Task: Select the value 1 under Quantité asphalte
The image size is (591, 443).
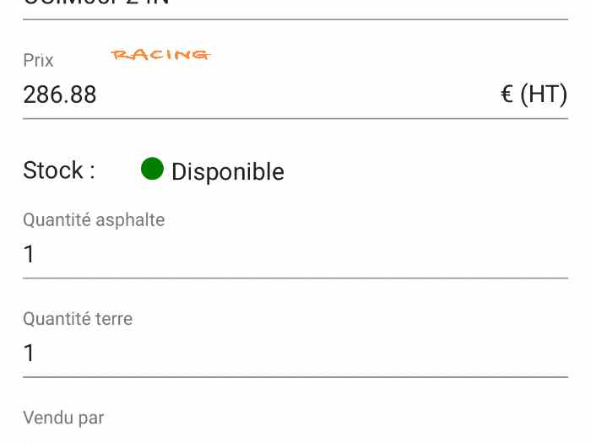Action: point(30,254)
